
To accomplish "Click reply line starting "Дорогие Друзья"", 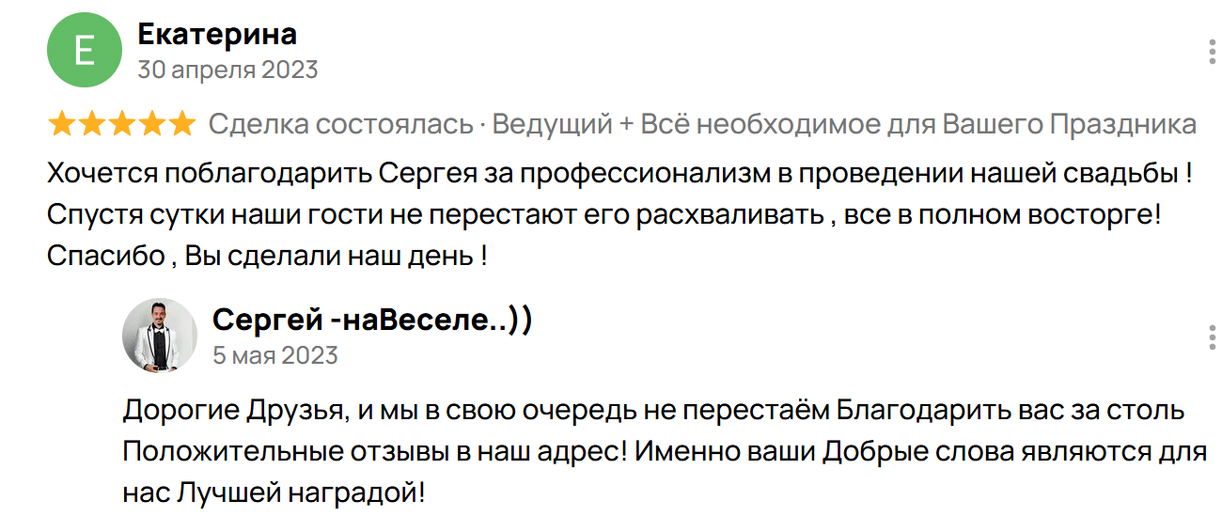I will pos(653,411).
